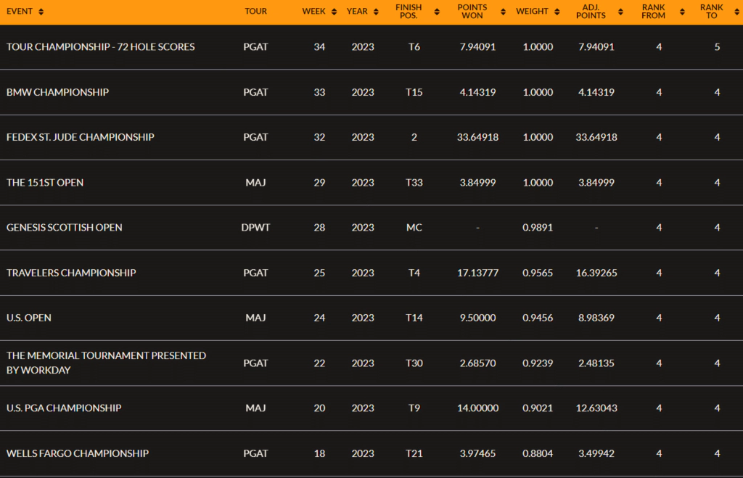Click the ADJ. POINTS header label
The image size is (743, 478).
591,12
